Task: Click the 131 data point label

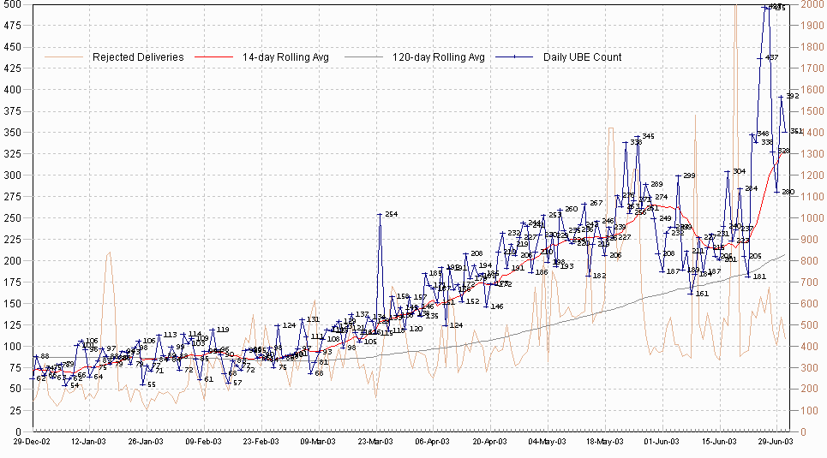Action: tap(313, 319)
